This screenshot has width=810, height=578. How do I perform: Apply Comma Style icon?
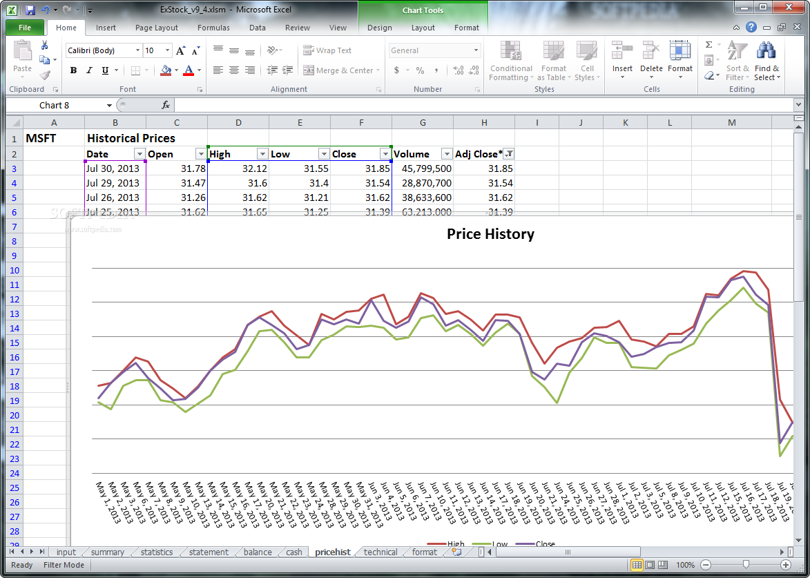click(x=436, y=70)
